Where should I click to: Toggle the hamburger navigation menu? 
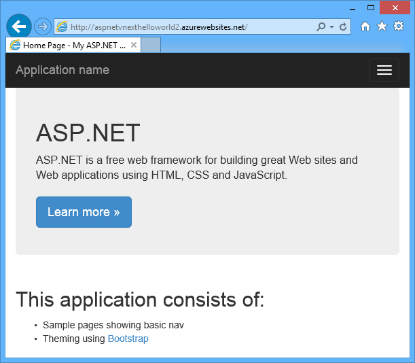[384, 70]
